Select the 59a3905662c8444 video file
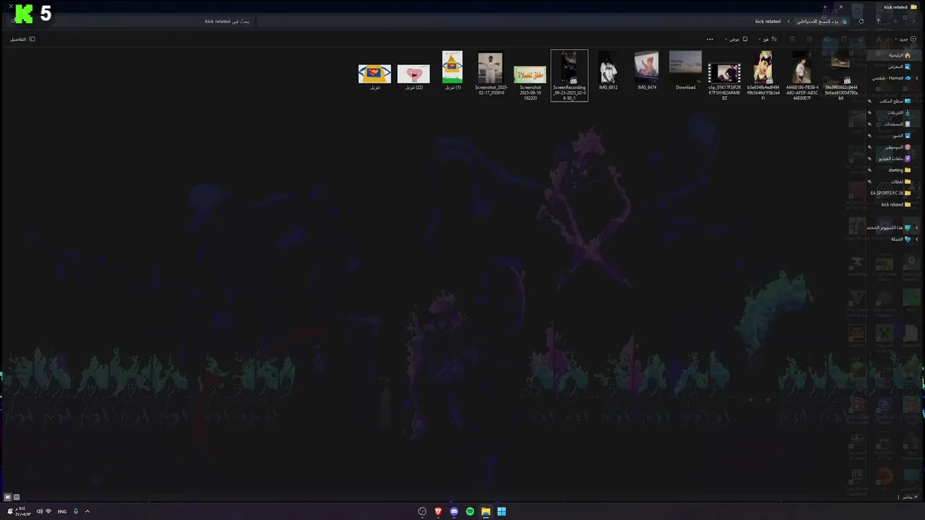 [841, 75]
